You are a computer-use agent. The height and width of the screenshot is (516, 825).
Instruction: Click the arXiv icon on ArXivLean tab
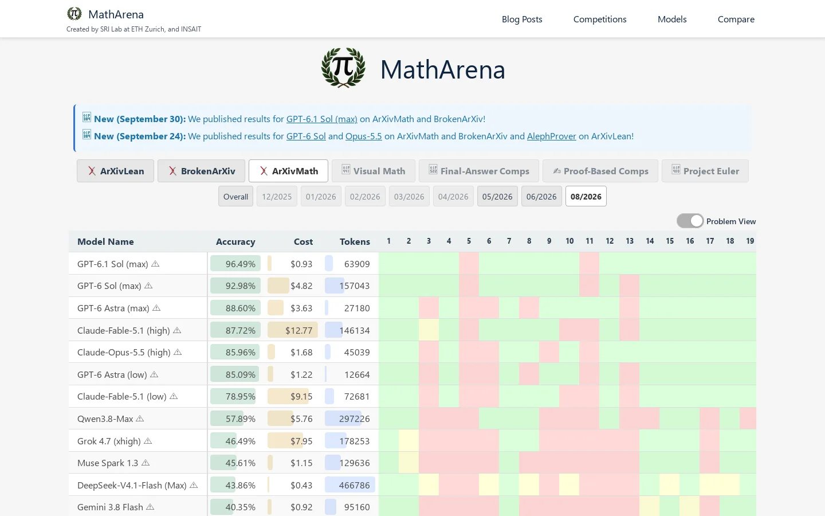click(x=92, y=171)
